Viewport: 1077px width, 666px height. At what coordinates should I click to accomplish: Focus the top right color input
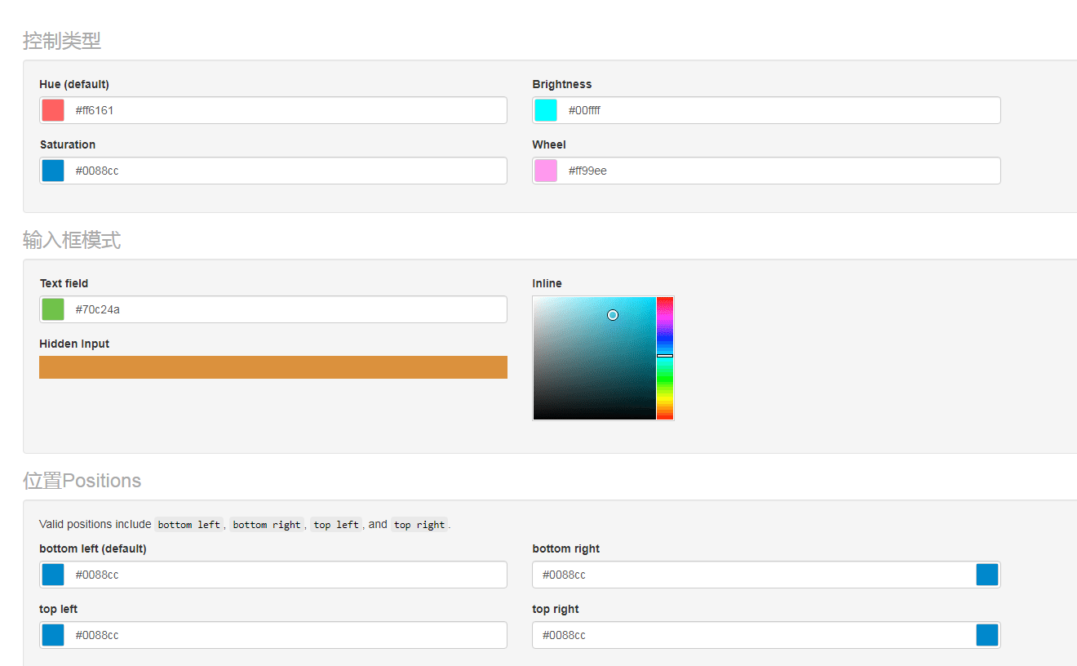766,635
